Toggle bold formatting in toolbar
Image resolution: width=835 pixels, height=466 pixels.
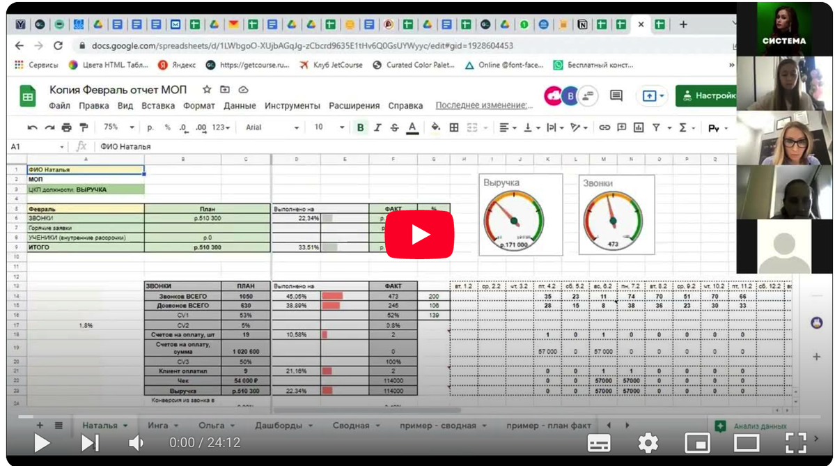tap(361, 127)
